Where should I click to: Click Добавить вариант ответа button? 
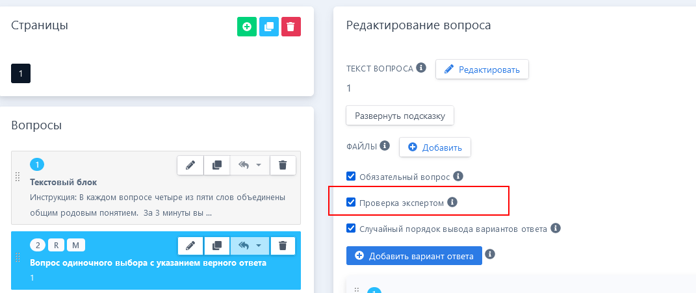pyautogui.click(x=414, y=255)
